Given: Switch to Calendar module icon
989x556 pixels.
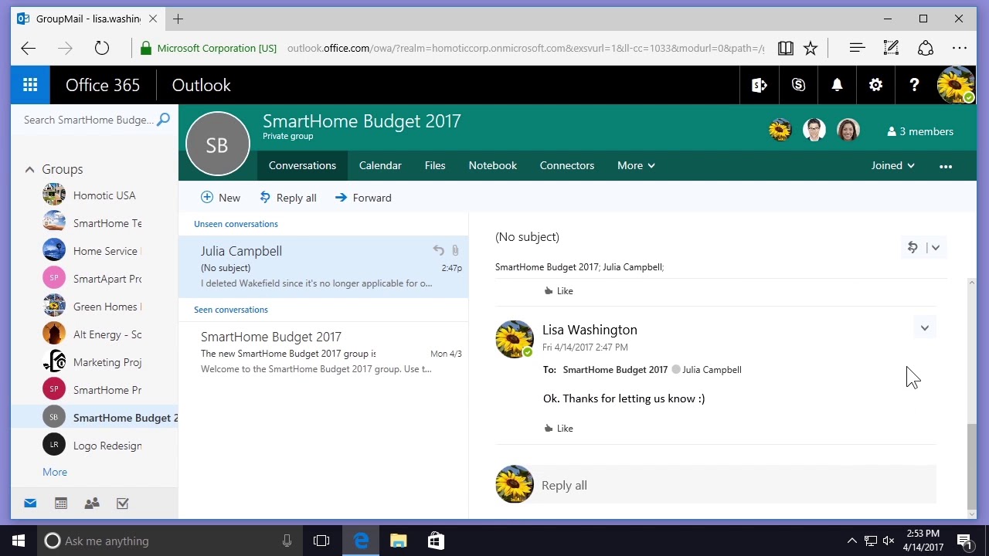Looking at the screenshot, I should click(61, 503).
